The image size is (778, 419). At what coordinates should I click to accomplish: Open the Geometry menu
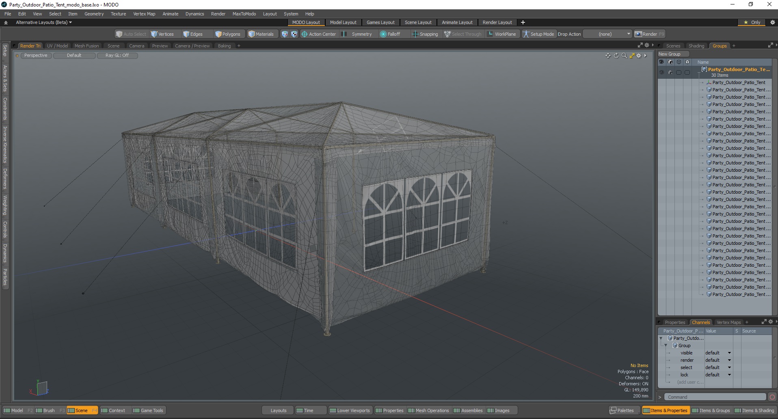coord(94,14)
